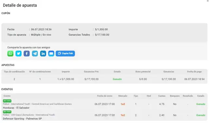
Task: Click Ganado status of Honduras event
Action: (201, 104)
